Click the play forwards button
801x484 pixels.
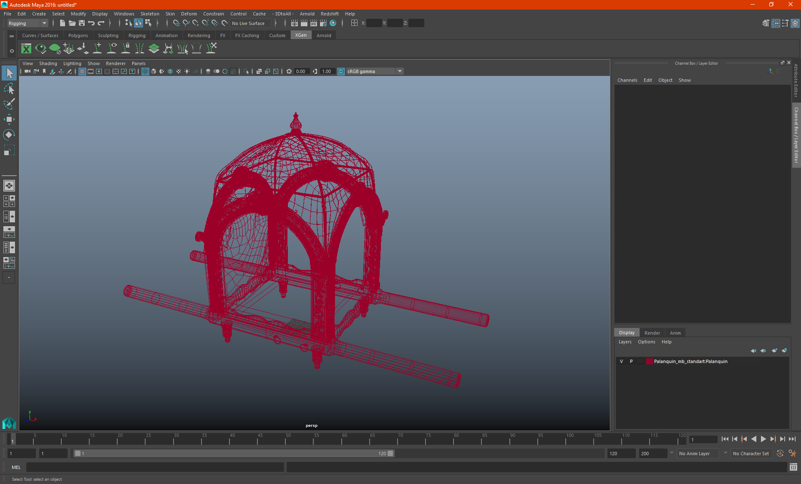pyautogui.click(x=763, y=439)
